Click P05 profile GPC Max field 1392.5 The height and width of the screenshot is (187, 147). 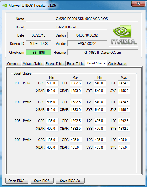tap(76, 121)
